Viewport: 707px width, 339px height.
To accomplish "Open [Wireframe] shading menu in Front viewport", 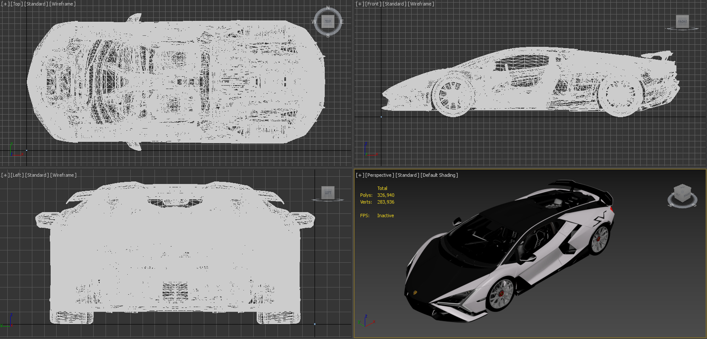I will point(421,4).
